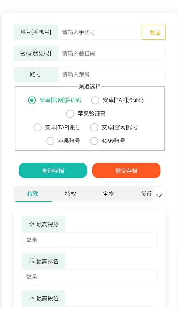Click the green 查询存档 button

53,171
